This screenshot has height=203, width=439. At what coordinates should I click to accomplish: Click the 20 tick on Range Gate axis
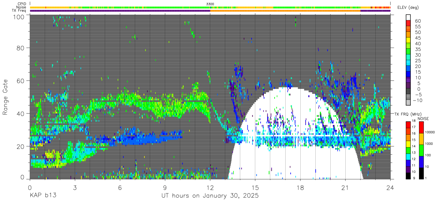[21, 146]
